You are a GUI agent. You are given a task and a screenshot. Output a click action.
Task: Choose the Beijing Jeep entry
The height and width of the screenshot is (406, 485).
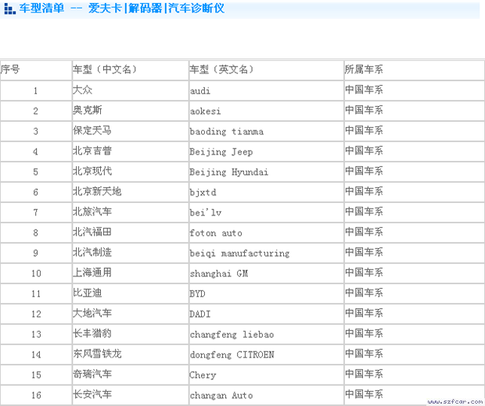click(221, 151)
